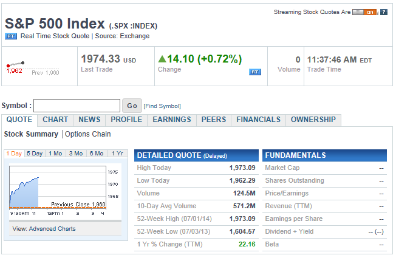The height and width of the screenshot is (258, 396).
Task: Click the green up-arrow change indicator
Action: (162, 59)
